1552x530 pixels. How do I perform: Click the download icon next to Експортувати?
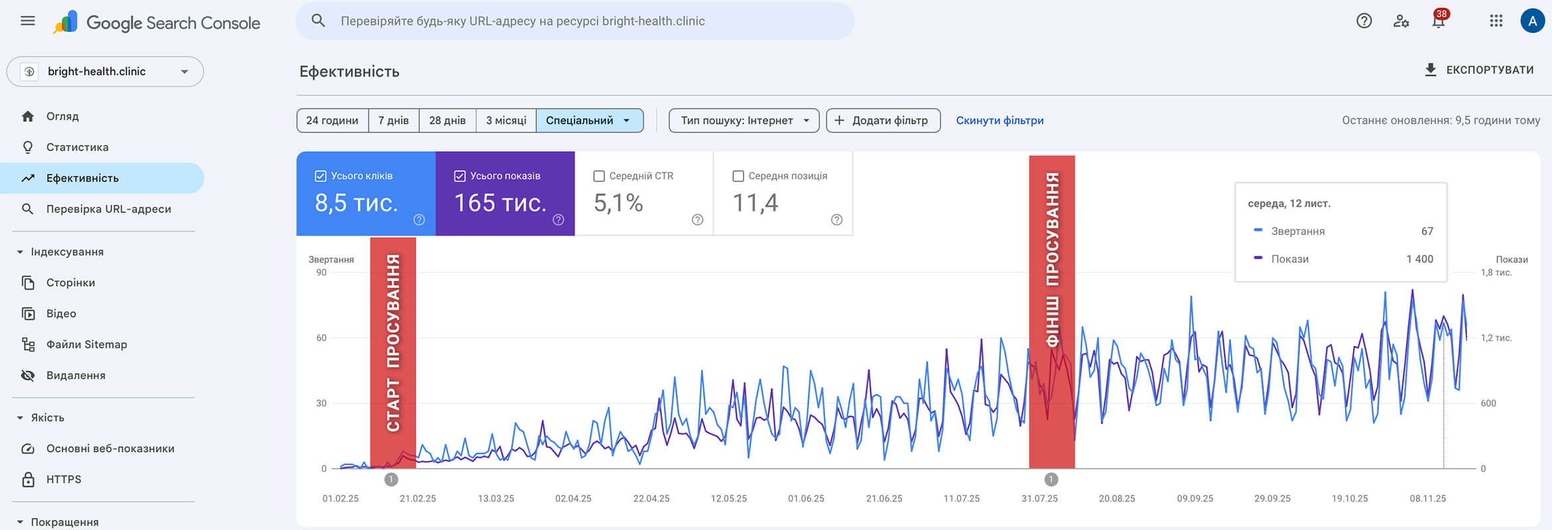point(1431,70)
